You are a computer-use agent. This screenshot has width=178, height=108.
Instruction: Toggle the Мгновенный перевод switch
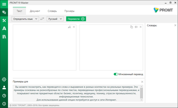(x=116, y=74)
